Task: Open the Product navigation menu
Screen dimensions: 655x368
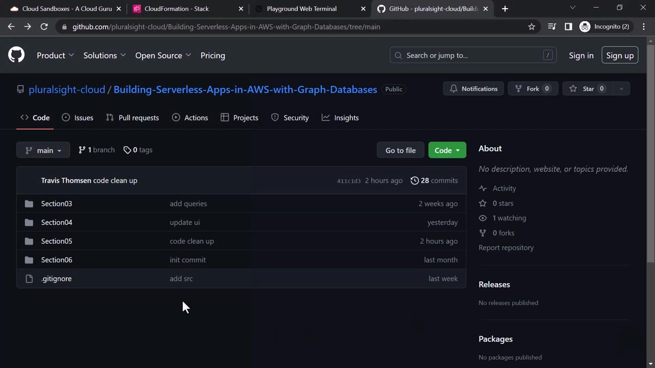Action: (55, 55)
